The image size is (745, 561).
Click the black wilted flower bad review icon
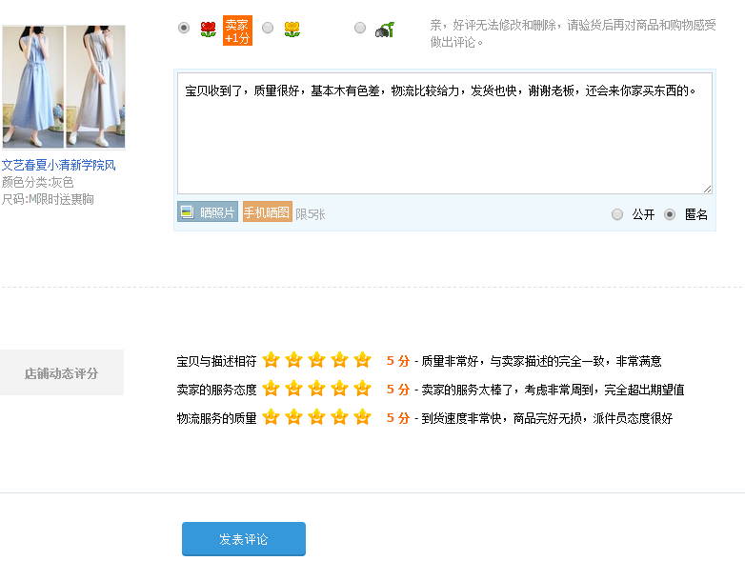tap(385, 30)
